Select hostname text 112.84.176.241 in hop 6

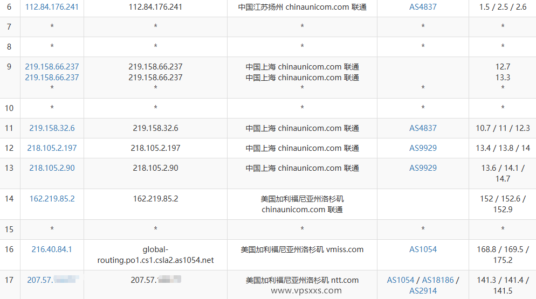[x=155, y=7]
